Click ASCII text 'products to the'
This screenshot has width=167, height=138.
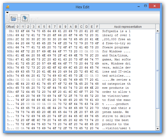[115, 124]
